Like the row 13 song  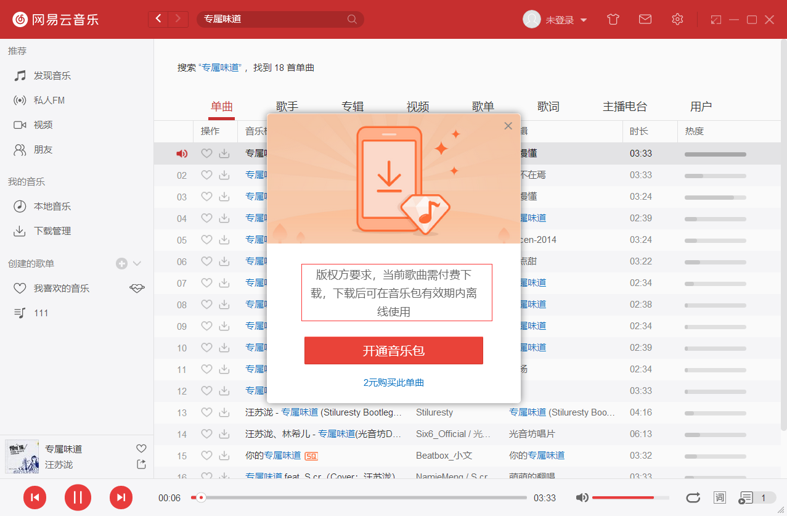(206, 412)
